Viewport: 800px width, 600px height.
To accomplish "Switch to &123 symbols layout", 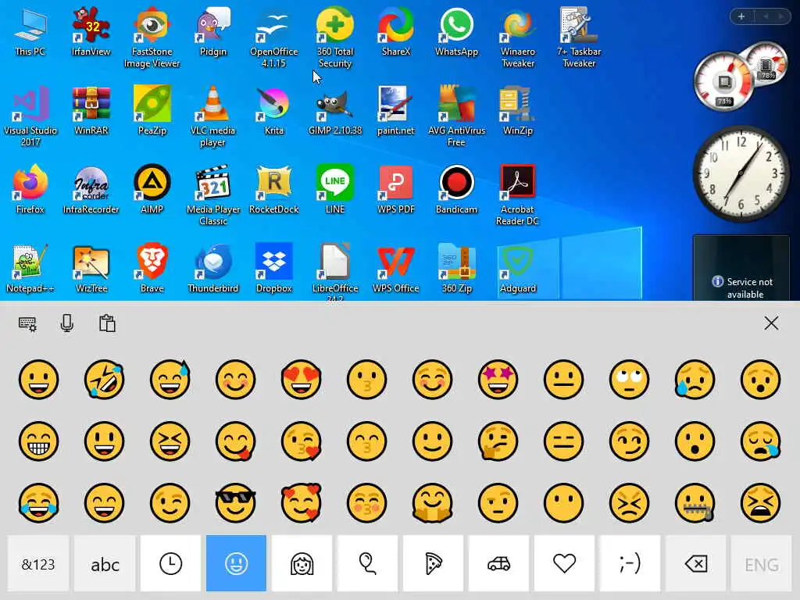I will [x=38, y=564].
